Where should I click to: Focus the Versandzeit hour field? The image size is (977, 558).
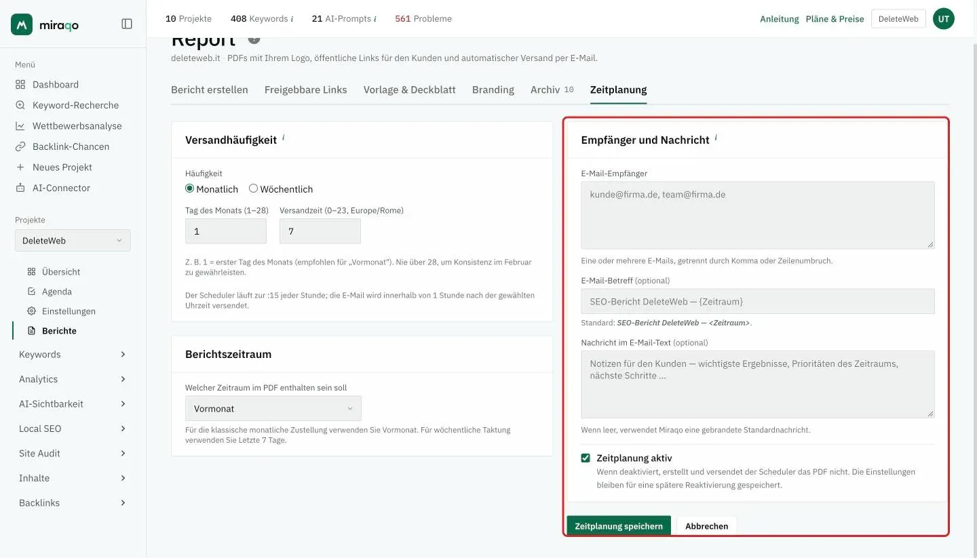point(320,231)
